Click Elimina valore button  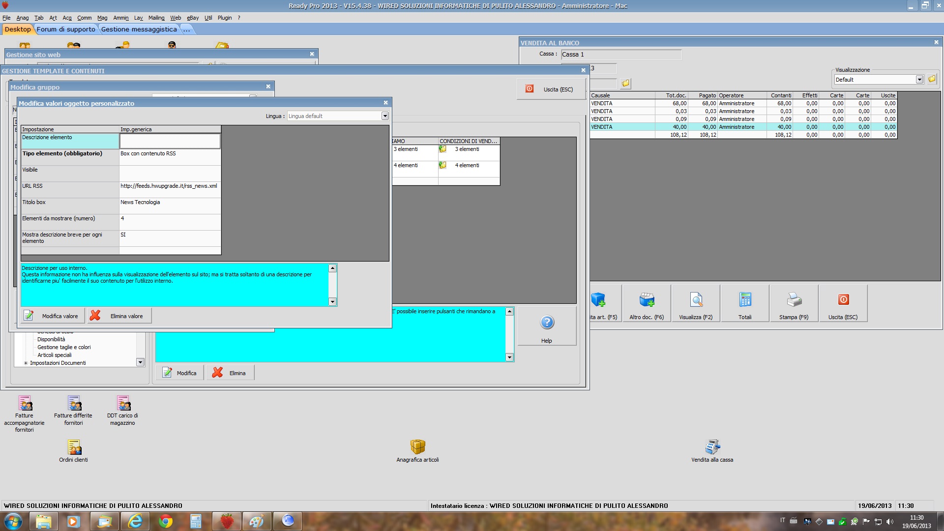pos(119,316)
